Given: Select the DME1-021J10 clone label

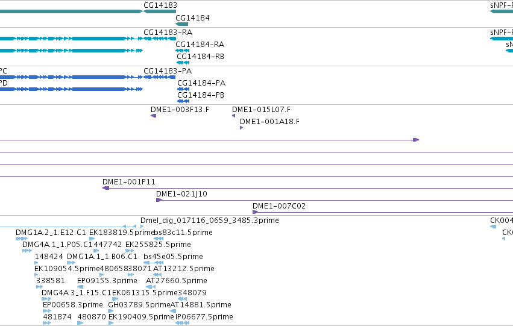Looking at the screenshot, I should coord(181,194).
